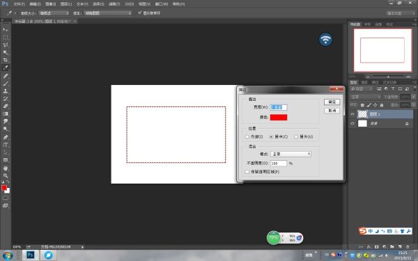Filter layers by pixel layer icon
Image resolution: width=418 pixels, height=261 pixels.
click(x=379, y=88)
